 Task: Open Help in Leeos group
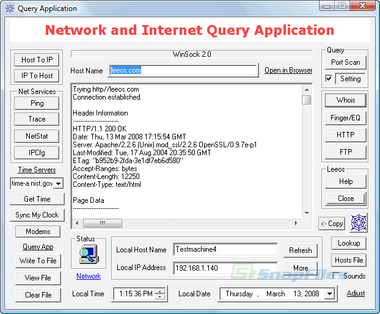pos(346,181)
